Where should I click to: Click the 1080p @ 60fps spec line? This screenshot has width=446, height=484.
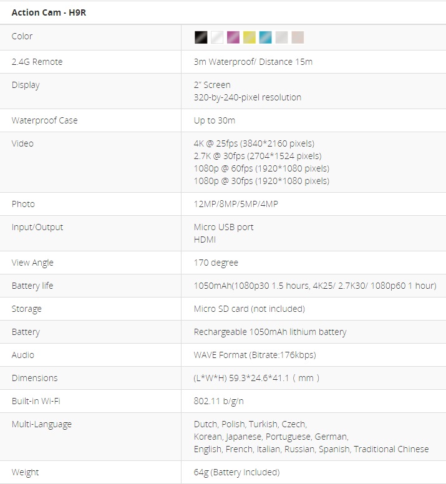point(261,168)
